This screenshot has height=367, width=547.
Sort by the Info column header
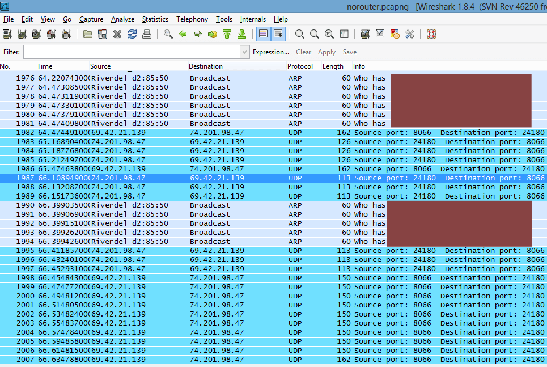pyautogui.click(x=450, y=66)
